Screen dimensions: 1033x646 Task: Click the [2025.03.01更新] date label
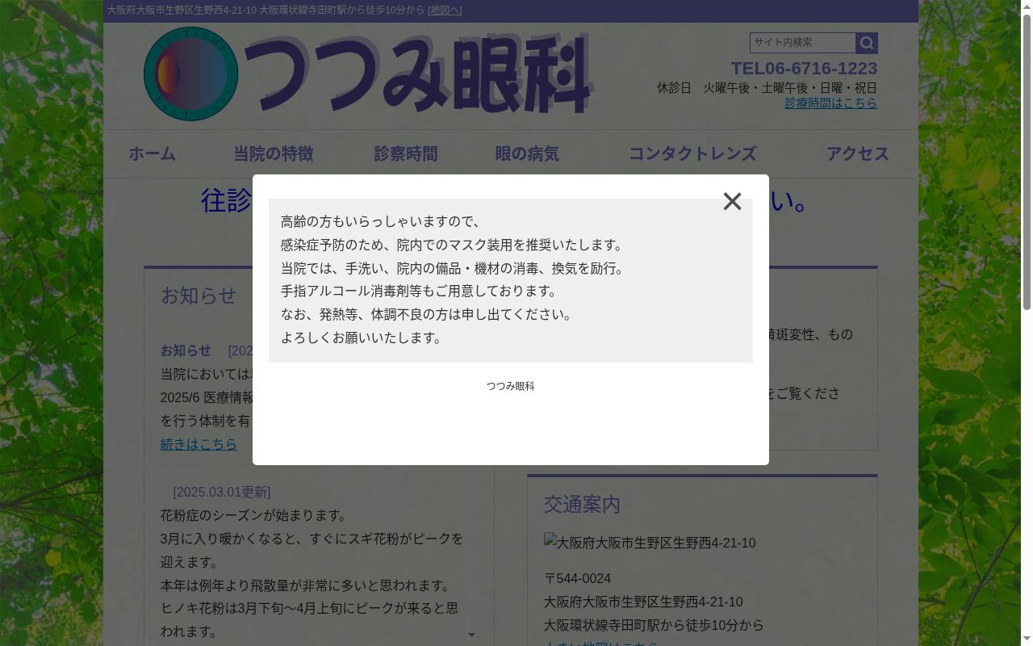point(222,492)
